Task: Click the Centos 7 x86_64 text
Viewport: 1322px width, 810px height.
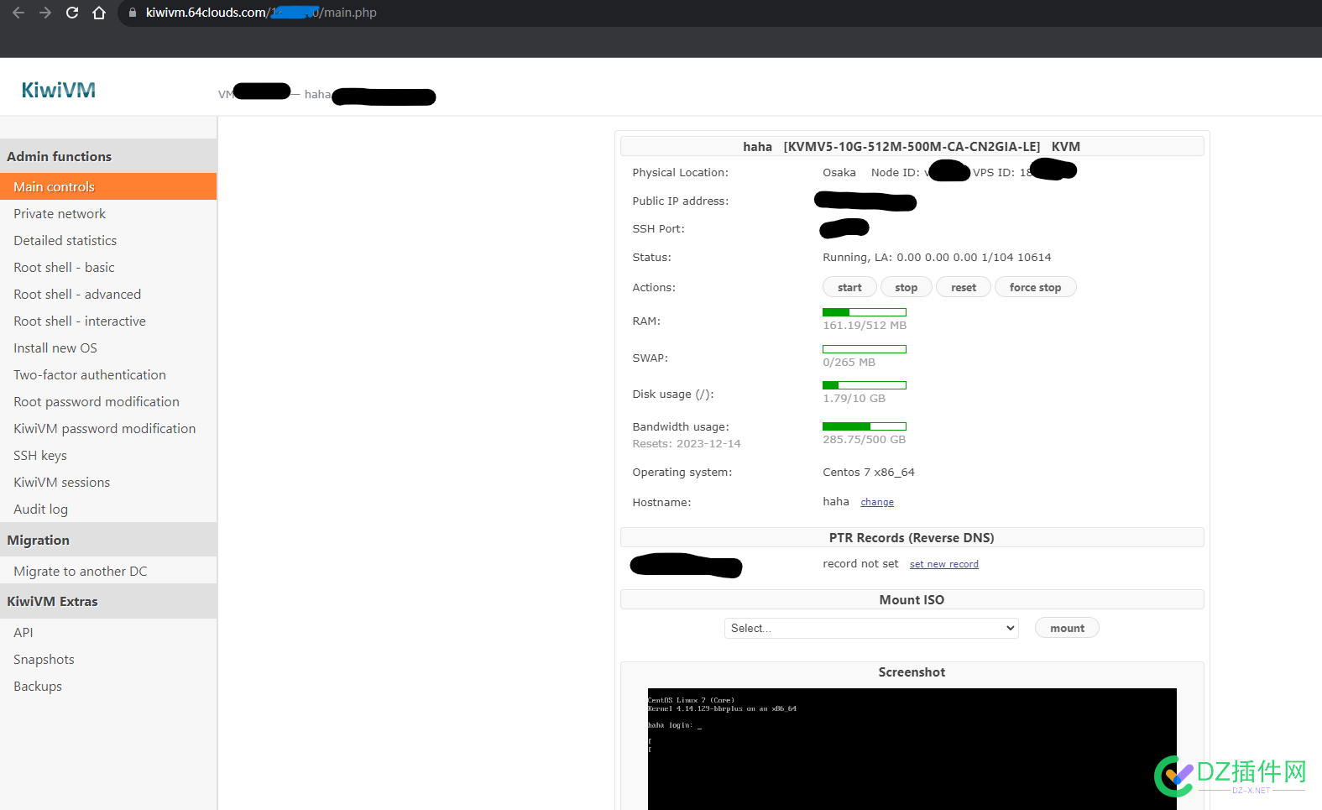Action: pos(869,473)
